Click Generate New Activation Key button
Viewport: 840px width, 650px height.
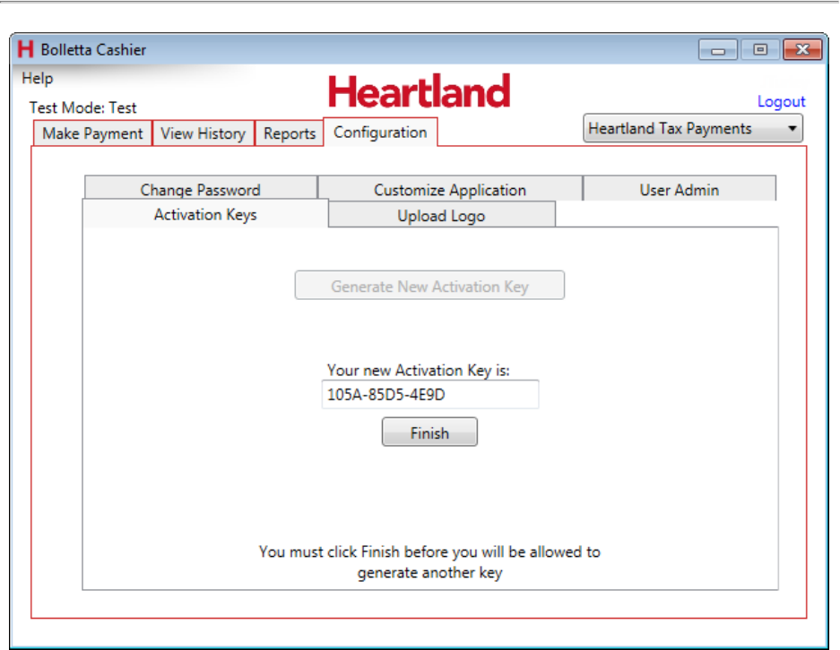(x=429, y=286)
